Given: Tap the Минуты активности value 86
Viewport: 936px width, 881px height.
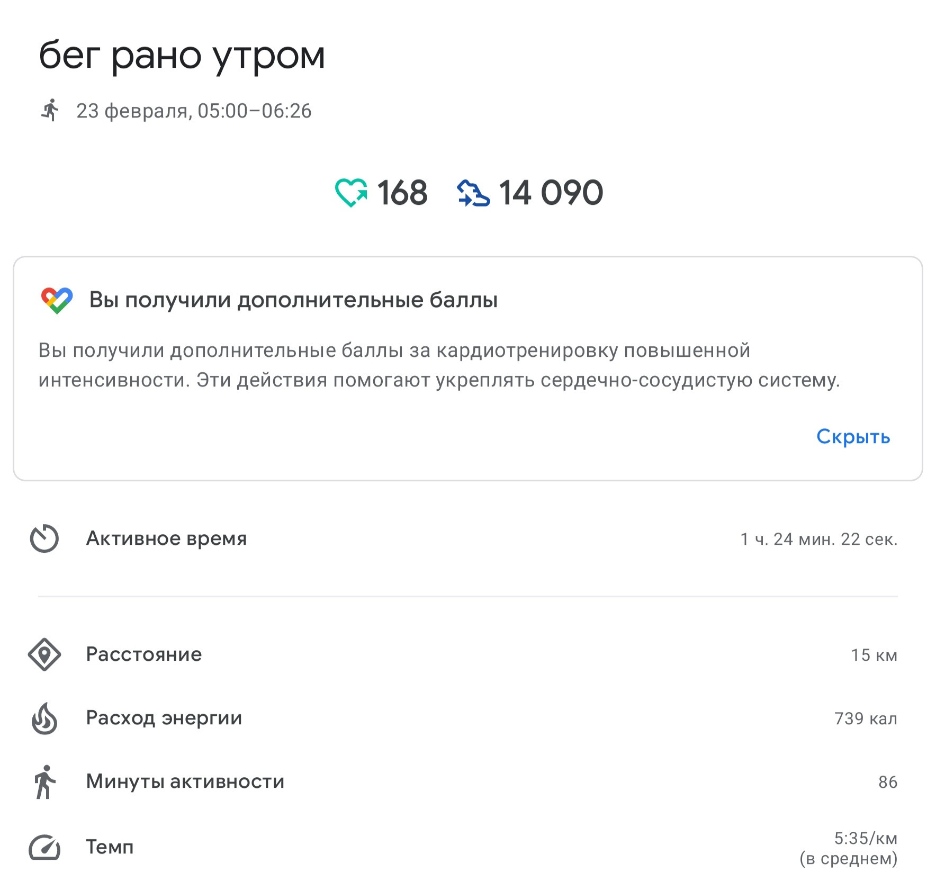Looking at the screenshot, I should pyautogui.click(x=888, y=782).
